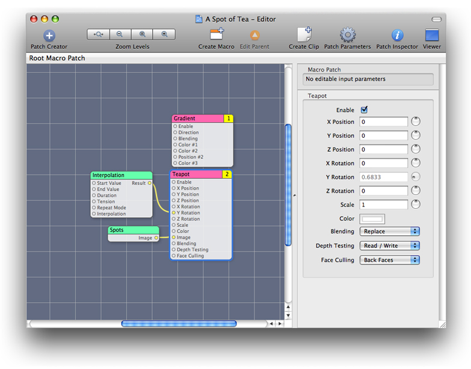Open the Blending dropdown
471x369 pixels.
389,231
